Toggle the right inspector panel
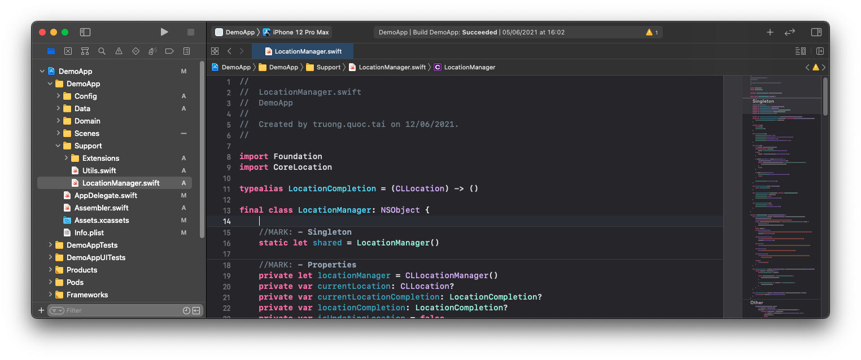This screenshot has height=360, width=861. 816,32
